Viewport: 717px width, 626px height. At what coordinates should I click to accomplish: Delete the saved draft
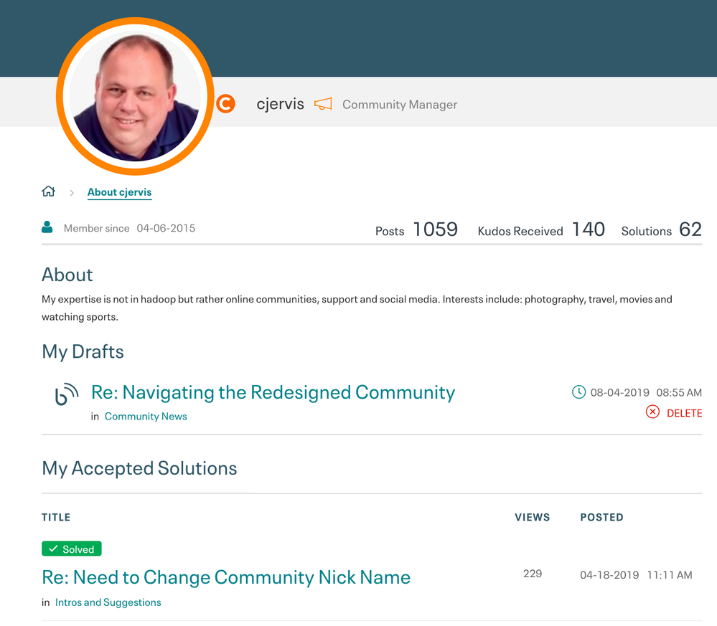[x=684, y=413]
